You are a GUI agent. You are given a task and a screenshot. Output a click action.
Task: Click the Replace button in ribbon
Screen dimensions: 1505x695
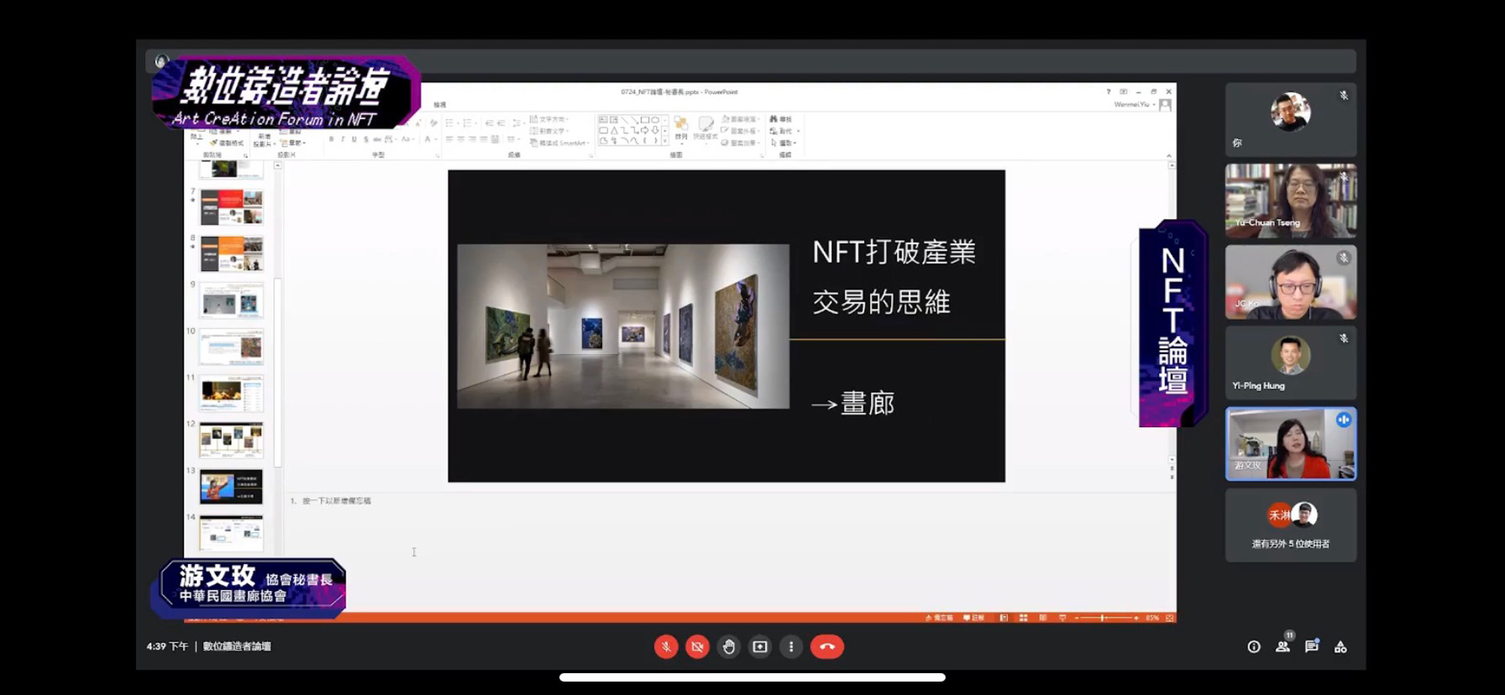(785, 131)
